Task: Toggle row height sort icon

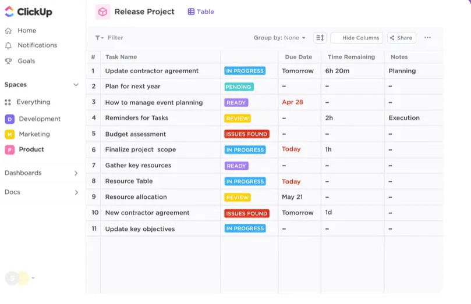Action: pos(320,38)
